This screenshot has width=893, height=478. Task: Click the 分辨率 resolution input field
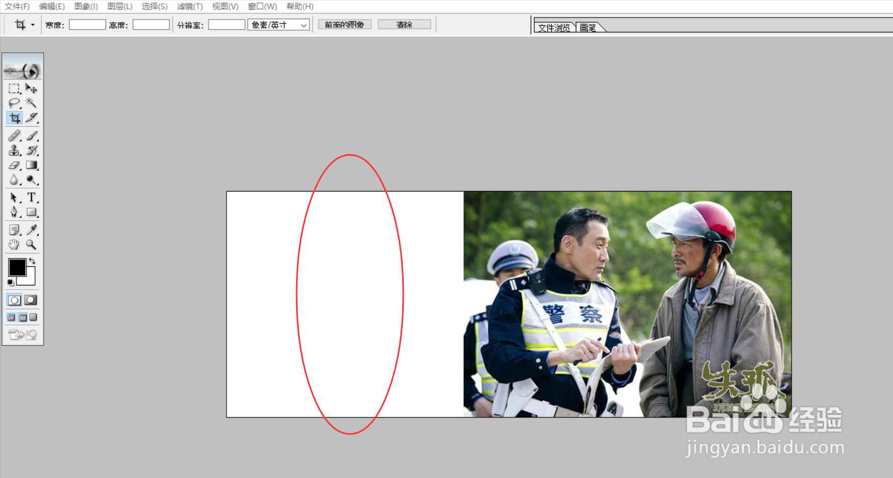227,24
